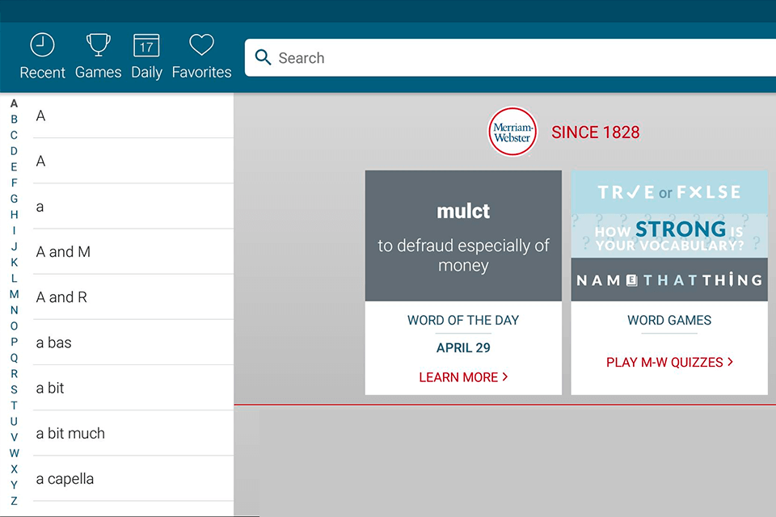Jump to letter Q in index
Viewport: 776px width, 517px height.
coord(14,358)
